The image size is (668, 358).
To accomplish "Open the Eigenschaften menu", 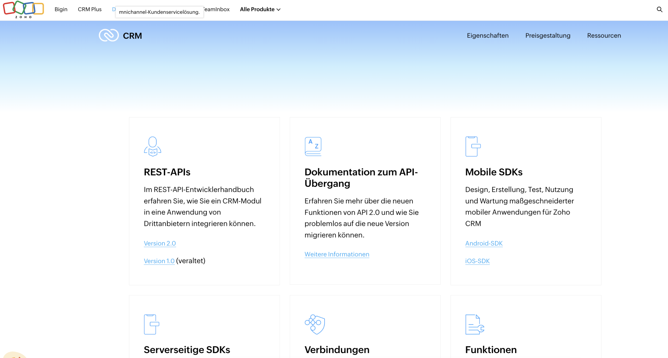I will [488, 36].
